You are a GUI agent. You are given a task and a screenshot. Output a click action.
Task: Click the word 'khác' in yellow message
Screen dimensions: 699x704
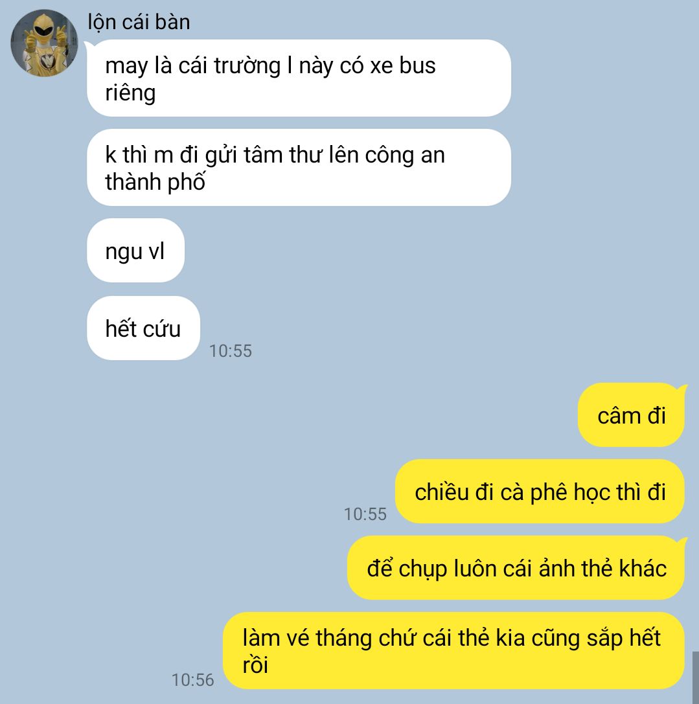pyautogui.click(x=643, y=569)
